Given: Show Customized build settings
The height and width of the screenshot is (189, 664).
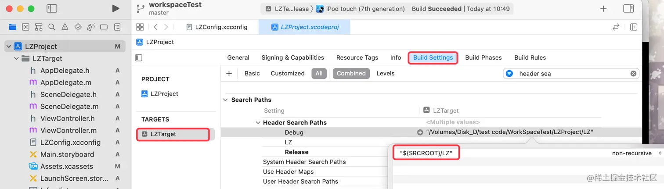Looking at the screenshot, I should point(288,74).
